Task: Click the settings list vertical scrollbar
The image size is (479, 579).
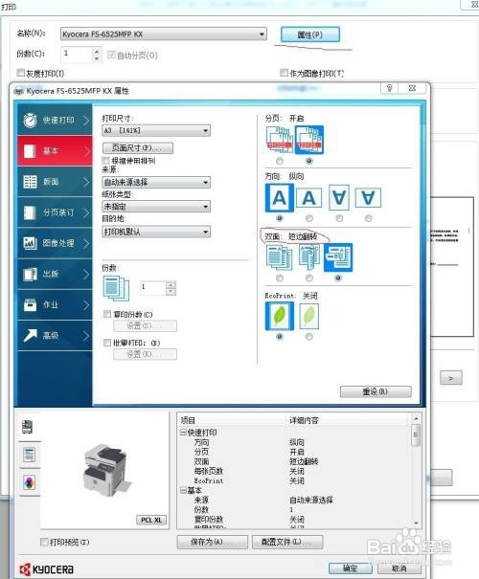Action: click(416, 471)
